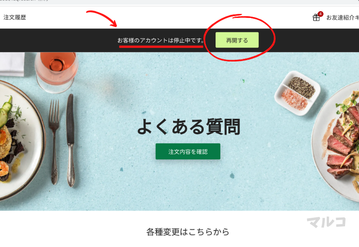Screen dimensions: 359x247
Task: Click the 再開する reactivate button
Action: (x=237, y=40)
